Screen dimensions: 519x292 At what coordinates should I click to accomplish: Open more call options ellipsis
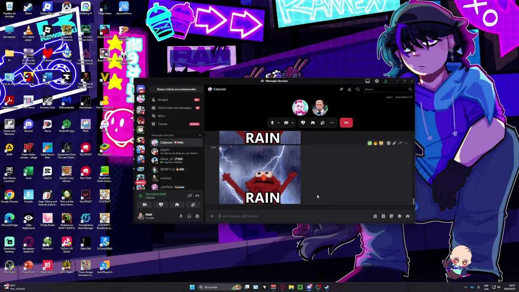tap(332, 123)
